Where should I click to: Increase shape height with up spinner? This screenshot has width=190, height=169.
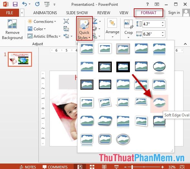[163, 23]
